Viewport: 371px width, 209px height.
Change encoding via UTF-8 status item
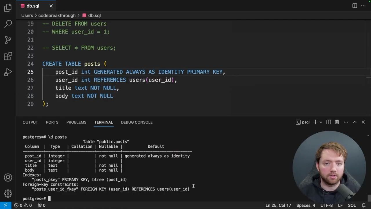click(327, 205)
